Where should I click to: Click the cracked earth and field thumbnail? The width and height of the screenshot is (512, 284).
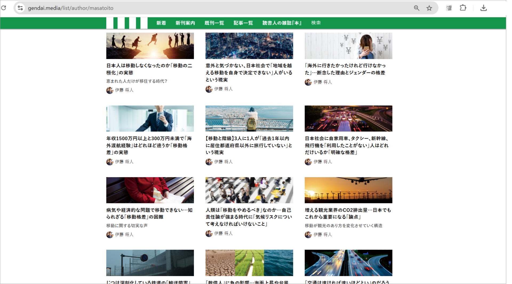(x=249, y=263)
